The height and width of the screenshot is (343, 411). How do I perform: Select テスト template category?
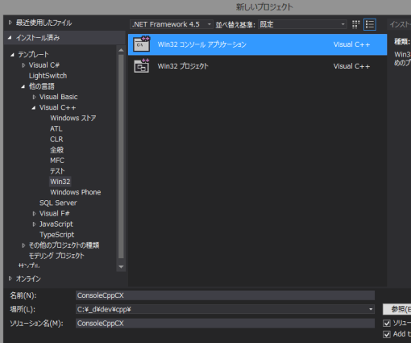click(57, 171)
